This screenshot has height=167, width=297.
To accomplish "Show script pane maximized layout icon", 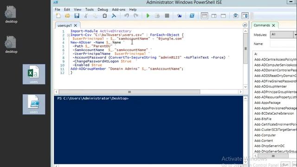I will [223, 16].
